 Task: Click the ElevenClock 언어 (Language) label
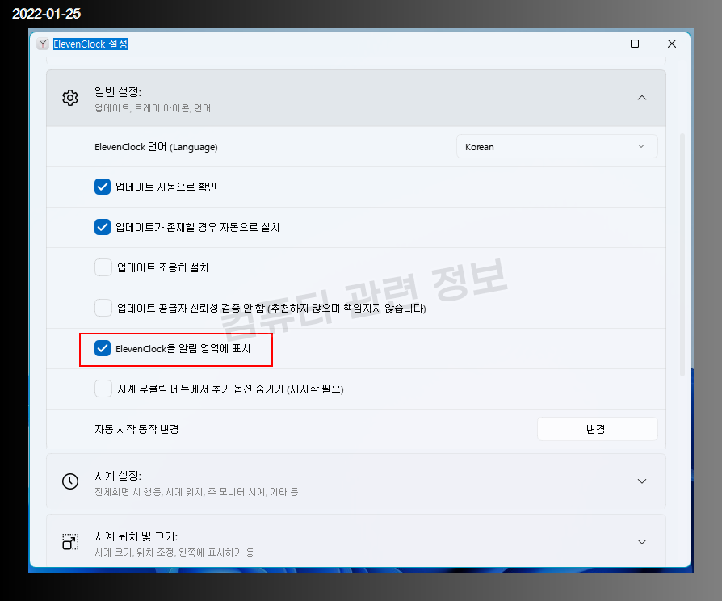pyautogui.click(x=156, y=147)
